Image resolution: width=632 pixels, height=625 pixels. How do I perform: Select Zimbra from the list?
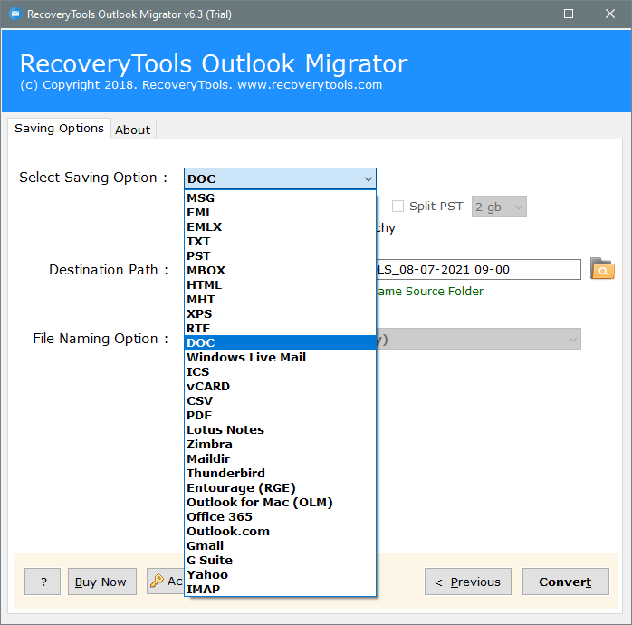(x=280, y=445)
